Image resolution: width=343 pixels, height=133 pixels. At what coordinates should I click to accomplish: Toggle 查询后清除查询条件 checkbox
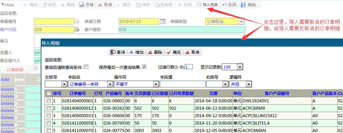point(86,67)
